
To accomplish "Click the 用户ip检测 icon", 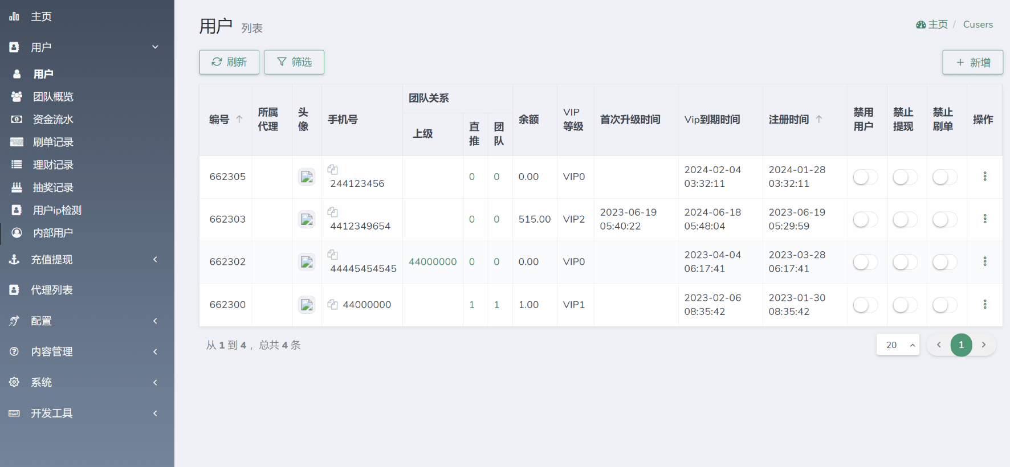I will [x=17, y=210].
